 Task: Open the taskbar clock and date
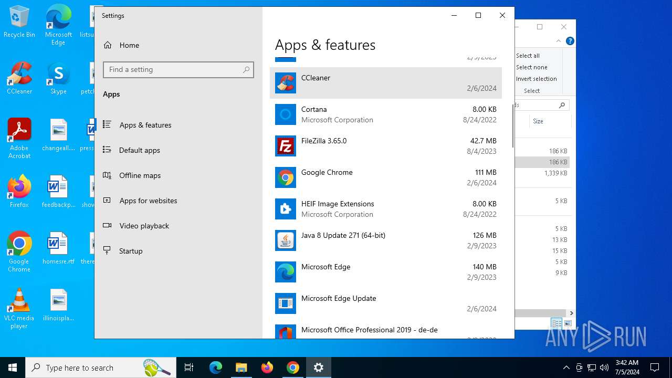[627, 367]
